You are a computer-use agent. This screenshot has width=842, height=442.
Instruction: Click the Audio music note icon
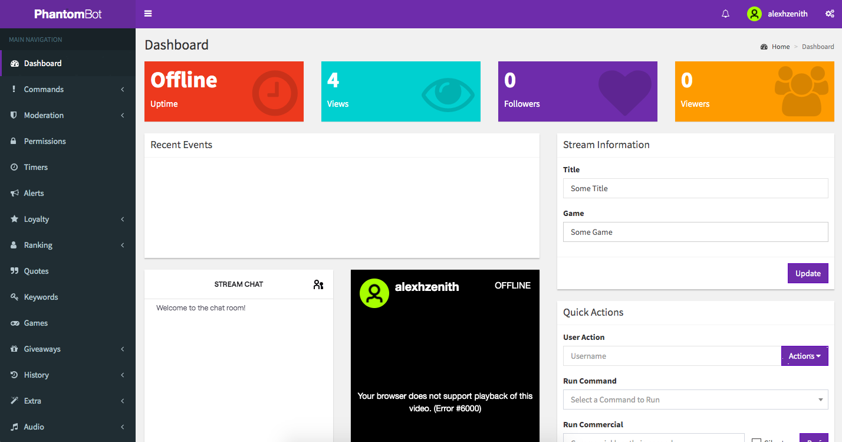pos(14,427)
